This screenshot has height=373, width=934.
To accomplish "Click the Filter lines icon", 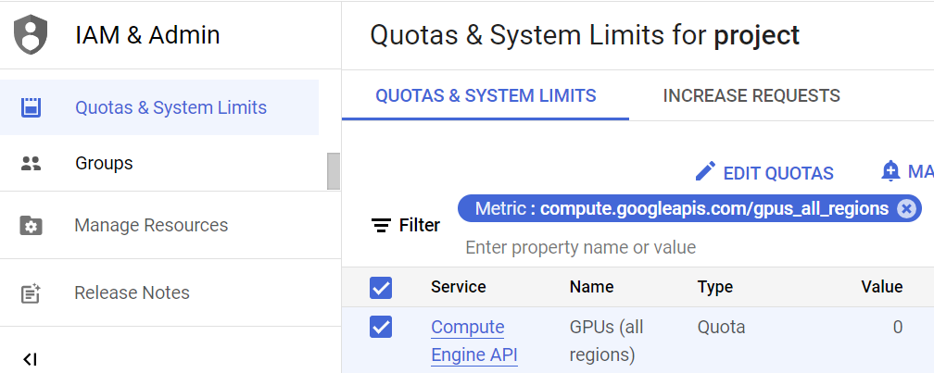I will tap(381, 225).
